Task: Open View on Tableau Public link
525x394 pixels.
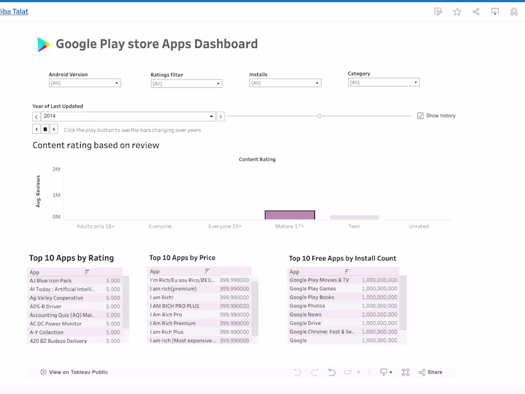Action: point(73,372)
